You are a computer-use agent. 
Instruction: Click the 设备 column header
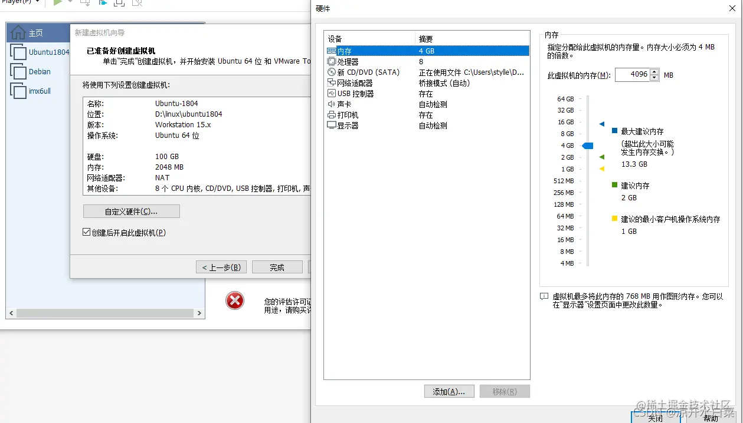coord(369,39)
